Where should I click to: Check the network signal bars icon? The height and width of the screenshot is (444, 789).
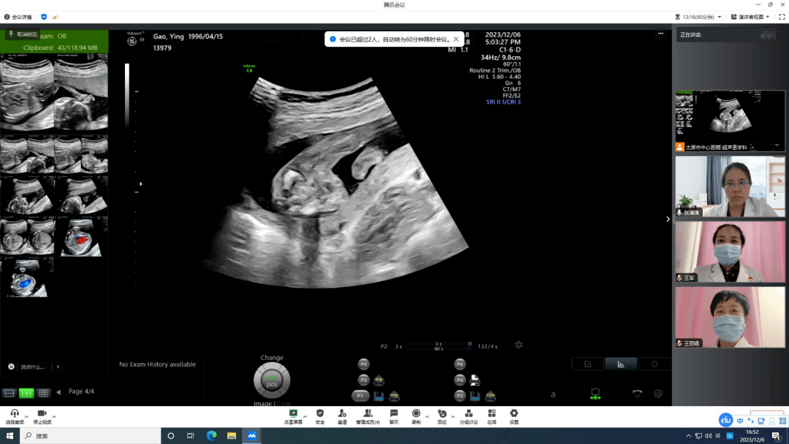55,17
